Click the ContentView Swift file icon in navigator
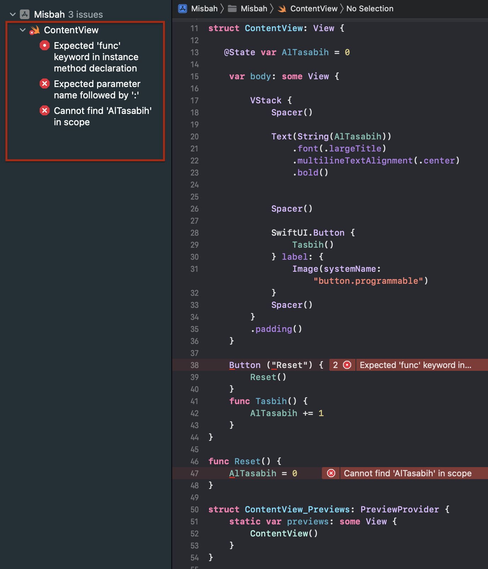The height and width of the screenshot is (569, 488). pyautogui.click(x=34, y=30)
